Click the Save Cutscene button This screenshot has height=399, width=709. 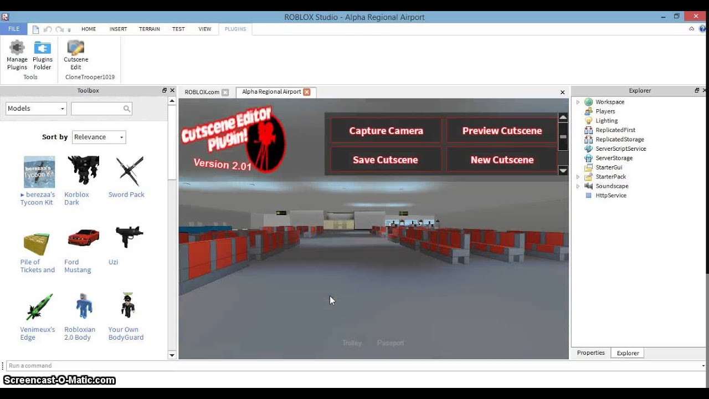point(386,160)
